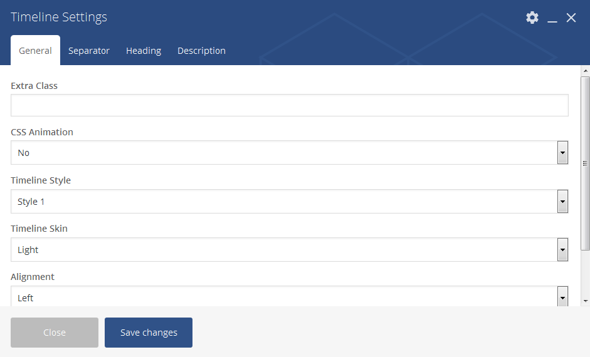The image size is (590, 357).
Task: Focus the Extra Class text field
Action: 289,105
